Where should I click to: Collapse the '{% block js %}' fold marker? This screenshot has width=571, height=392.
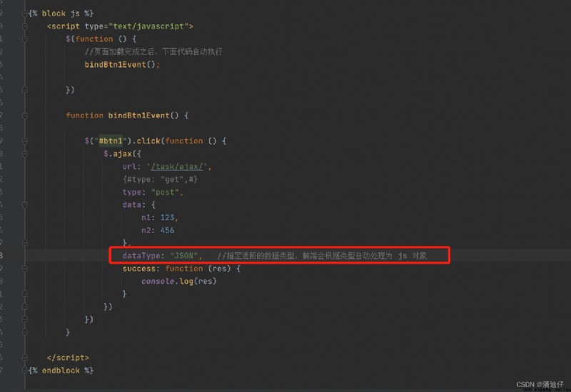point(25,14)
